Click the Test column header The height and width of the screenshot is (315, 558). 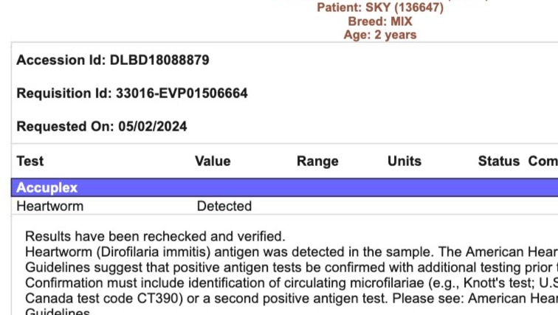(x=30, y=161)
